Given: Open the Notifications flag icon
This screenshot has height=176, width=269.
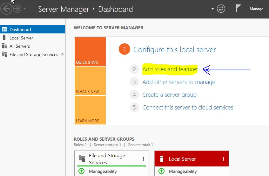Looking at the screenshot, I should point(238,8).
